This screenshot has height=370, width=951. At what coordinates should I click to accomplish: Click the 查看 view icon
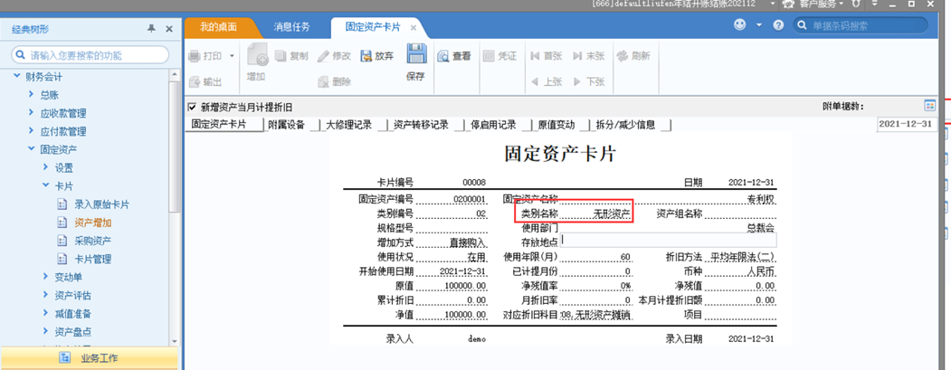coord(443,56)
